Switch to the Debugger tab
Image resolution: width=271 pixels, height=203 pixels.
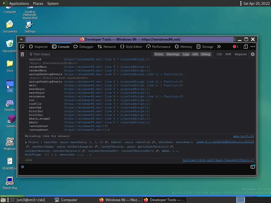coord(83,47)
